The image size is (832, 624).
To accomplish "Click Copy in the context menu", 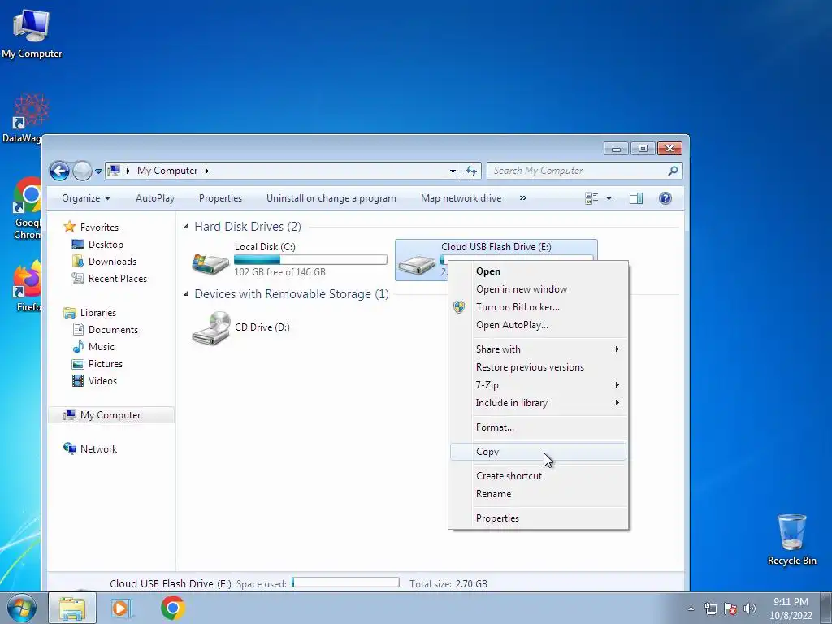I will pyautogui.click(x=538, y=452).
